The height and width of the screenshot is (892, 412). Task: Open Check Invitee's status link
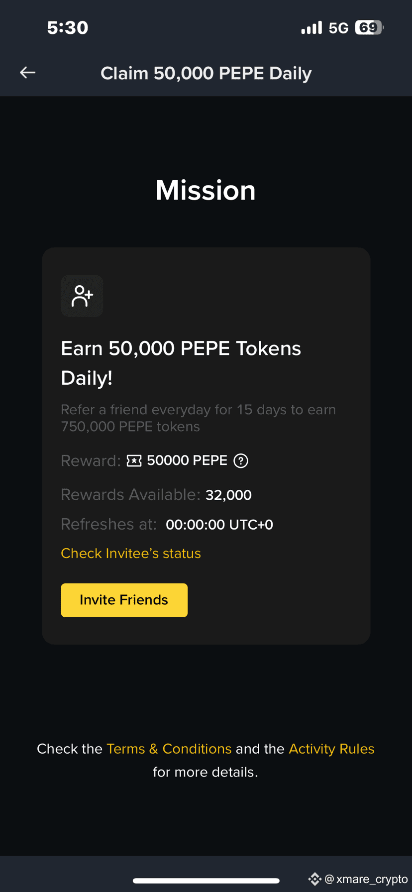click(x=131, y=554)
